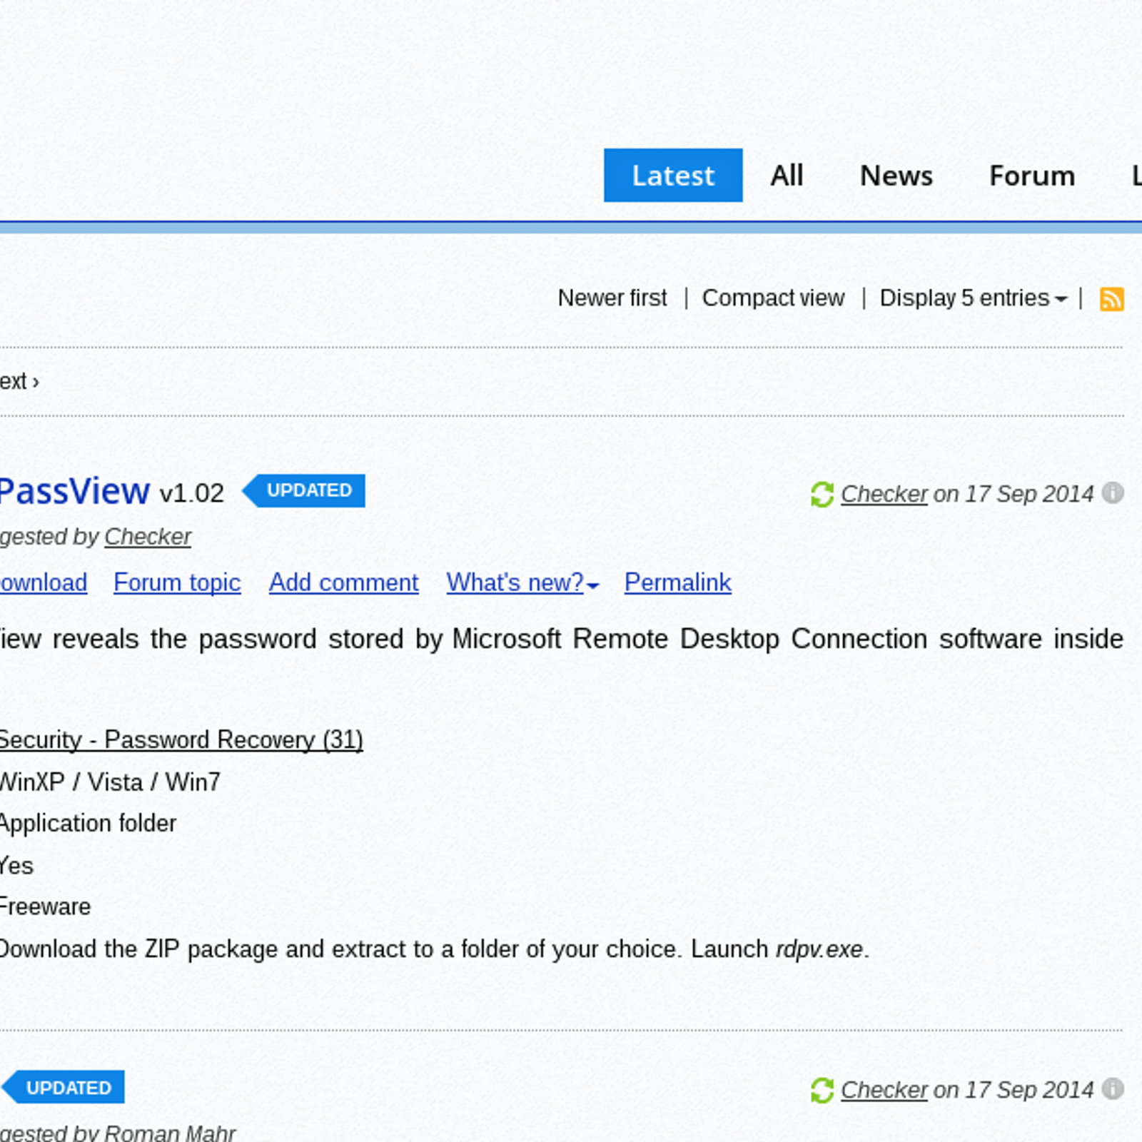Click Add comment link
The image size is (1142, 1142).
click(343, 582)
